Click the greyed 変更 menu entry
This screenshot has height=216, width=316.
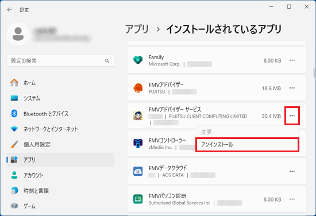[247, 132]
